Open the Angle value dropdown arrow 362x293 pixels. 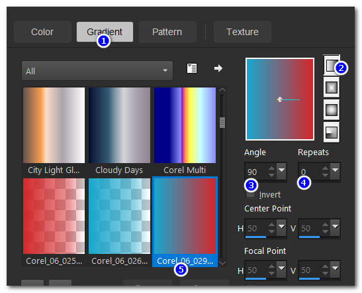click(x=281, y=172)
